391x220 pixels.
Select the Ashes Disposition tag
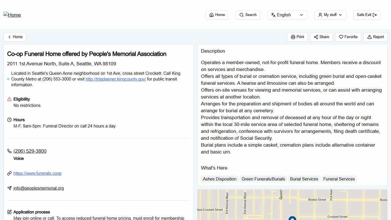click(219, 179)
